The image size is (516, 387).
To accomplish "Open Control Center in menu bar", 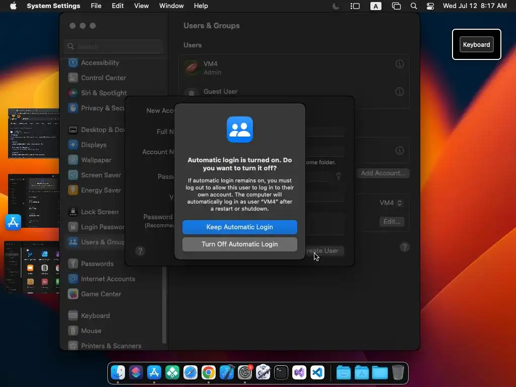I will (430, 6).
